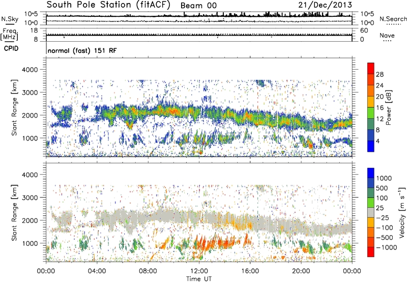Click the 'Velocity [m s-1]' colorbar title
Viewport: 407px width, 282px height.
(x=401, y=212)
